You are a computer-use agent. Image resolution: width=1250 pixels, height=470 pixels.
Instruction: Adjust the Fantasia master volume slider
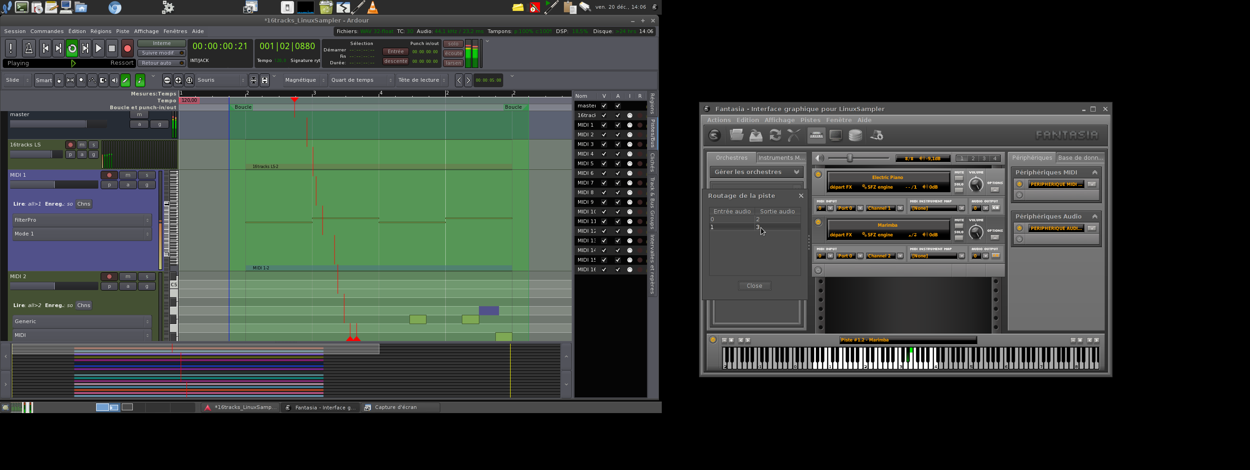tap(850, 158)
